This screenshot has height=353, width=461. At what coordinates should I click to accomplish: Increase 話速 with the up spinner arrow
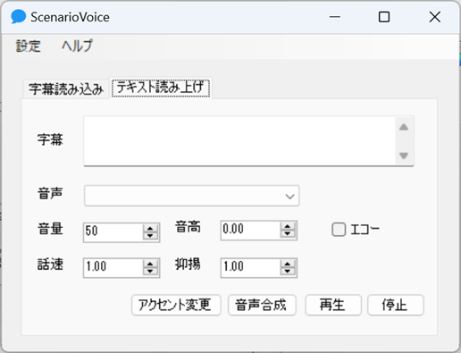click(150, 264)
